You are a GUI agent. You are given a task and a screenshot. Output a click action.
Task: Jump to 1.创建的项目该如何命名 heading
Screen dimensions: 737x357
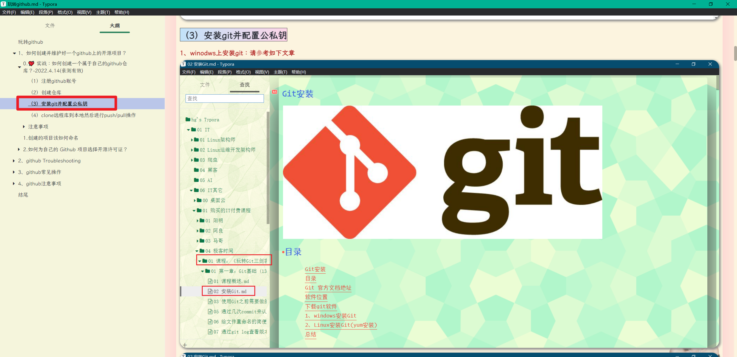coord(51,138)
